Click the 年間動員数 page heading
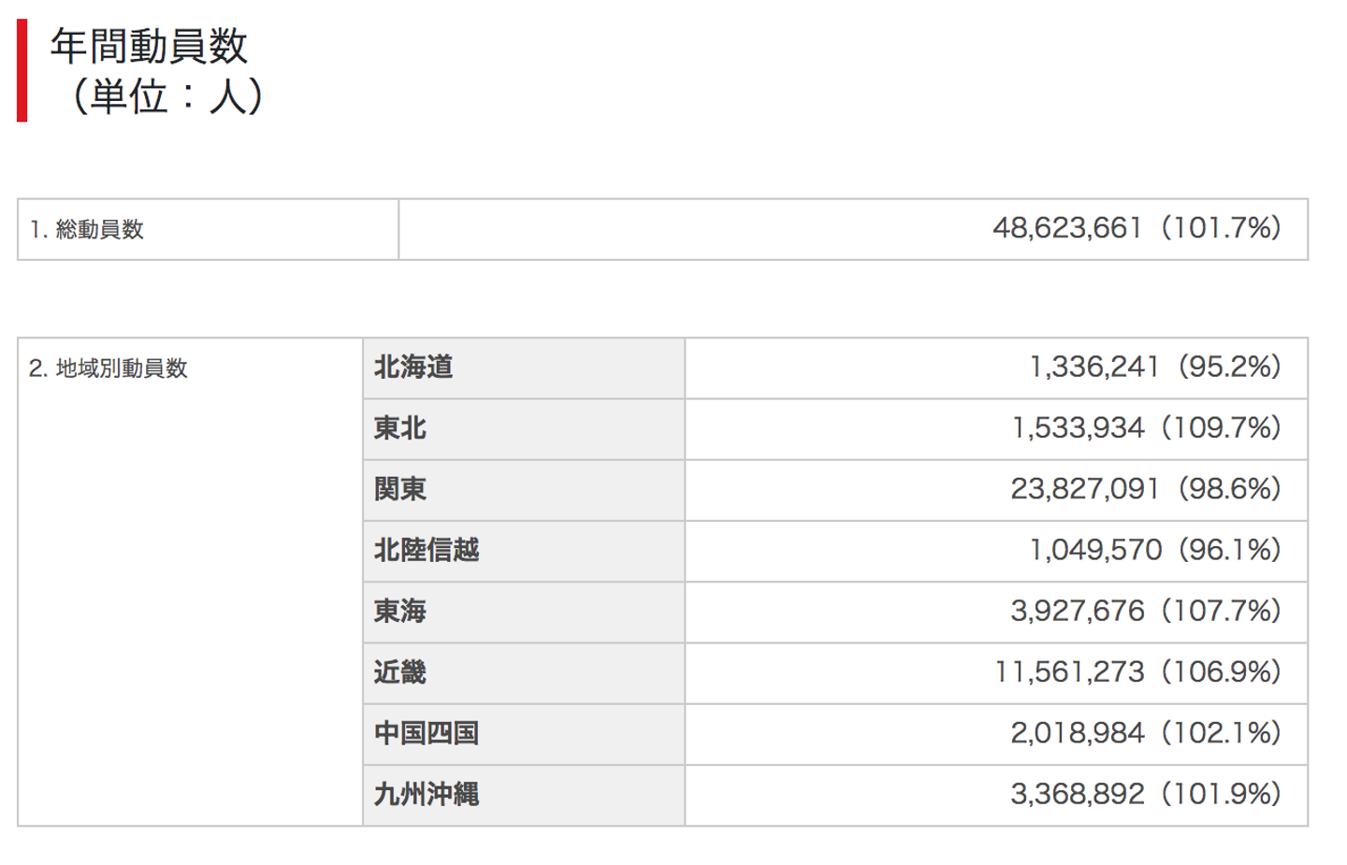The height and width of the screenshot is (865, 1347). tap(150, 47)
